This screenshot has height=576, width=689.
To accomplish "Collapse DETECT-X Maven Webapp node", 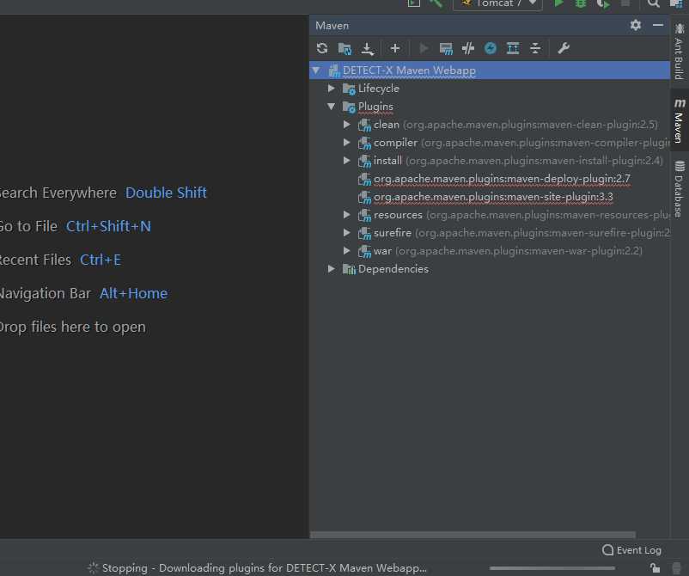I will [x=316, y=70].
